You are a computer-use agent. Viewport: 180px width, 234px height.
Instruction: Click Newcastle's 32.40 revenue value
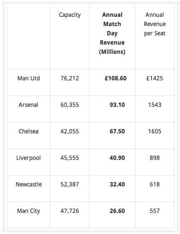pos(117,184)
